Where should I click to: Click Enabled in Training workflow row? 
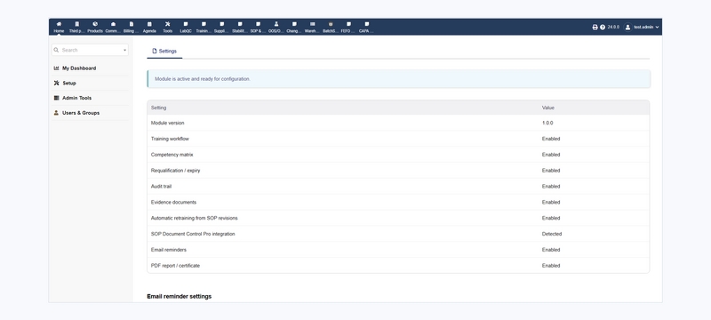(551, 139)
